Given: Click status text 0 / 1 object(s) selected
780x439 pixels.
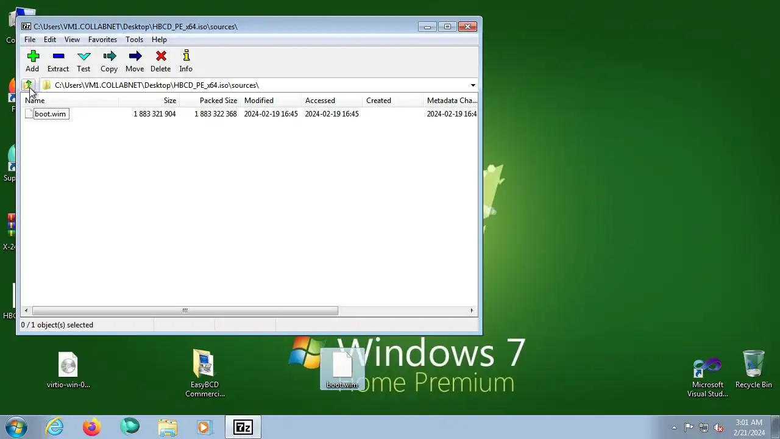Looking at the screenshot, I should [57, 325].
